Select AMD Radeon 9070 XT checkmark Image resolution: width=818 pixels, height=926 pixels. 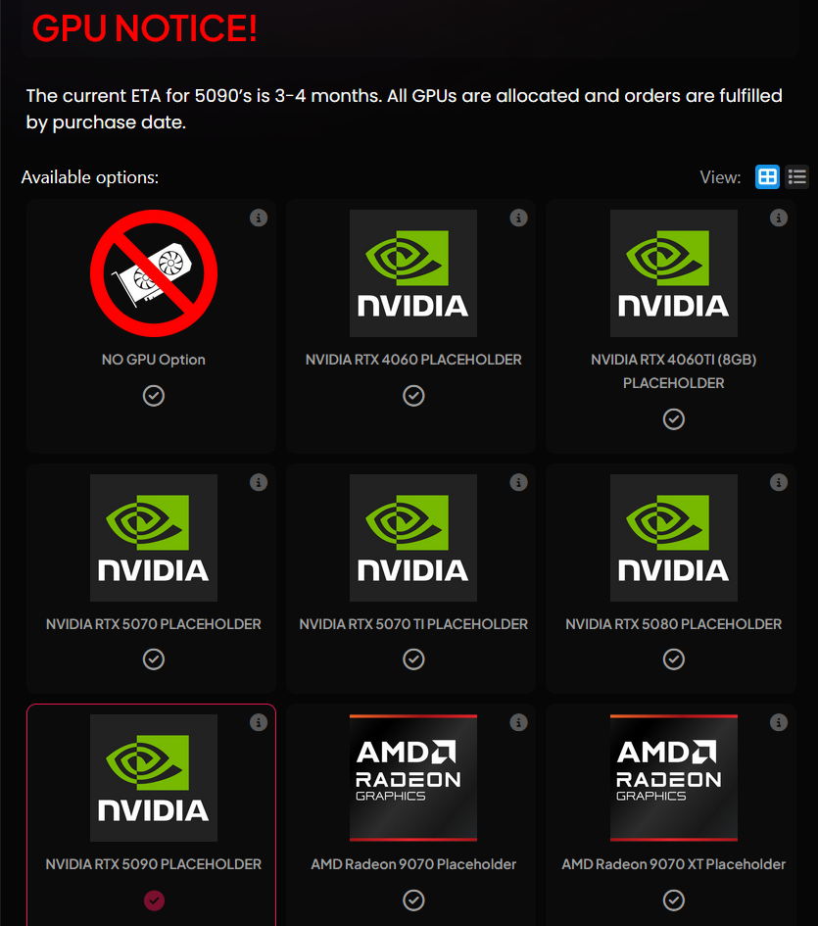coord(674,900)
